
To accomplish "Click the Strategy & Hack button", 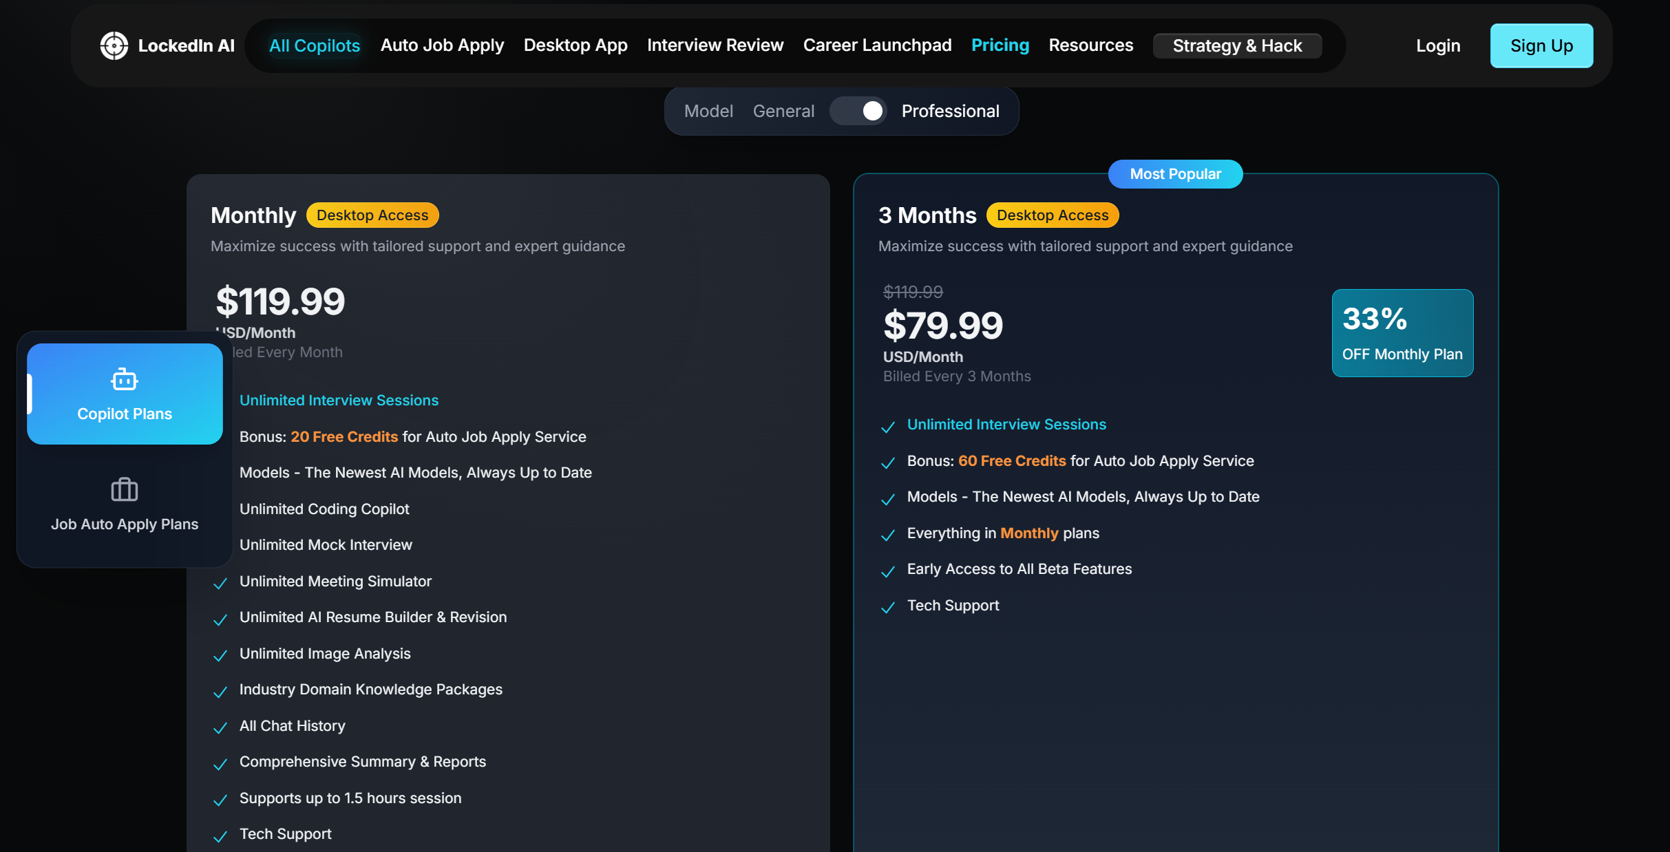I will click(x=1238, y=45).
